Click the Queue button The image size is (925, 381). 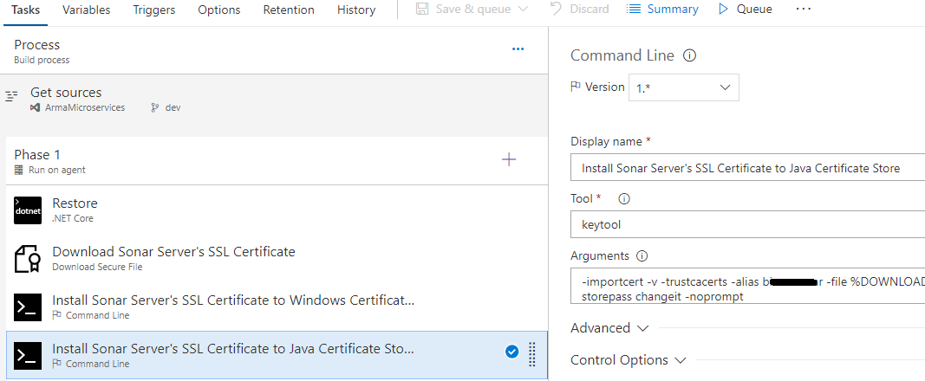point(745,10)
